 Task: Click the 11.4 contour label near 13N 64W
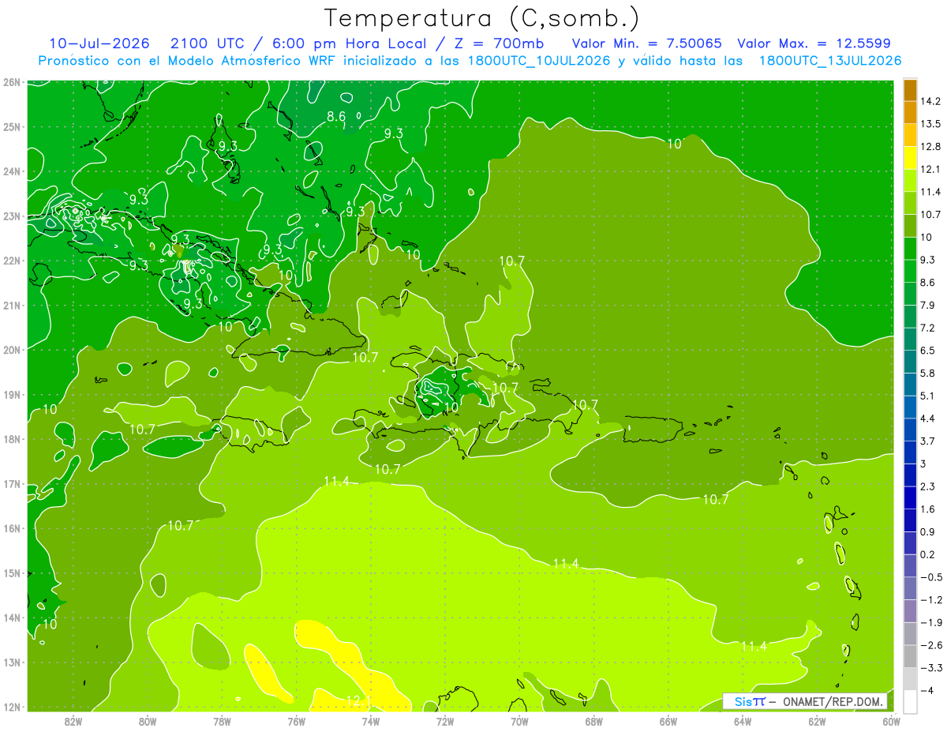[x=754, y=646]
